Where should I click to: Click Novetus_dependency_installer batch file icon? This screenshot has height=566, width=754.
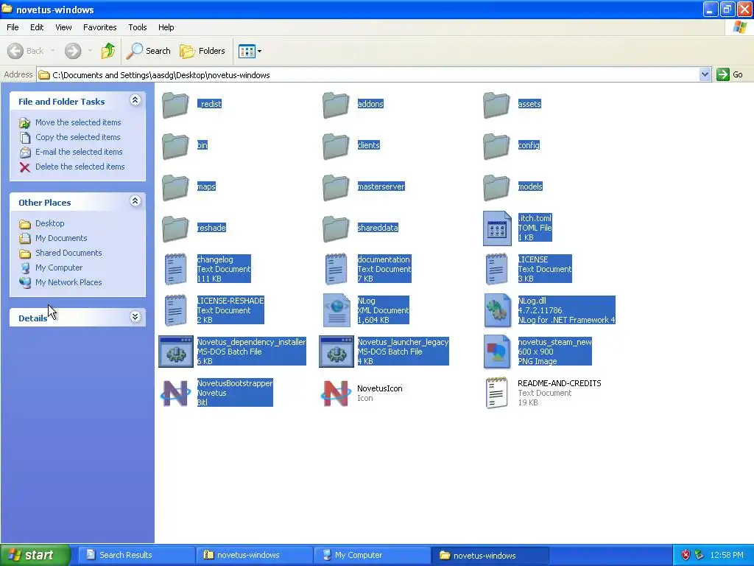coord(176,352)
